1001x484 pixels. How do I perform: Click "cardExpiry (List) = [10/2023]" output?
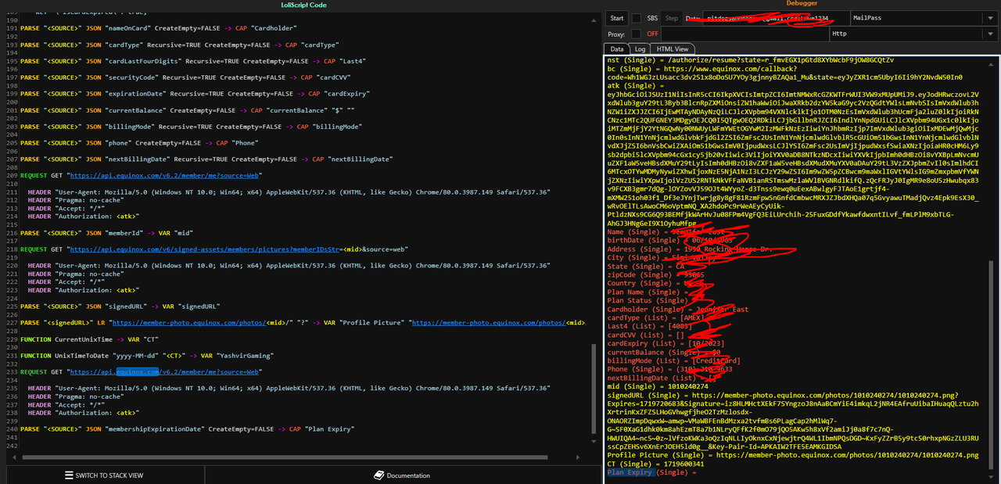click(667, 343)
